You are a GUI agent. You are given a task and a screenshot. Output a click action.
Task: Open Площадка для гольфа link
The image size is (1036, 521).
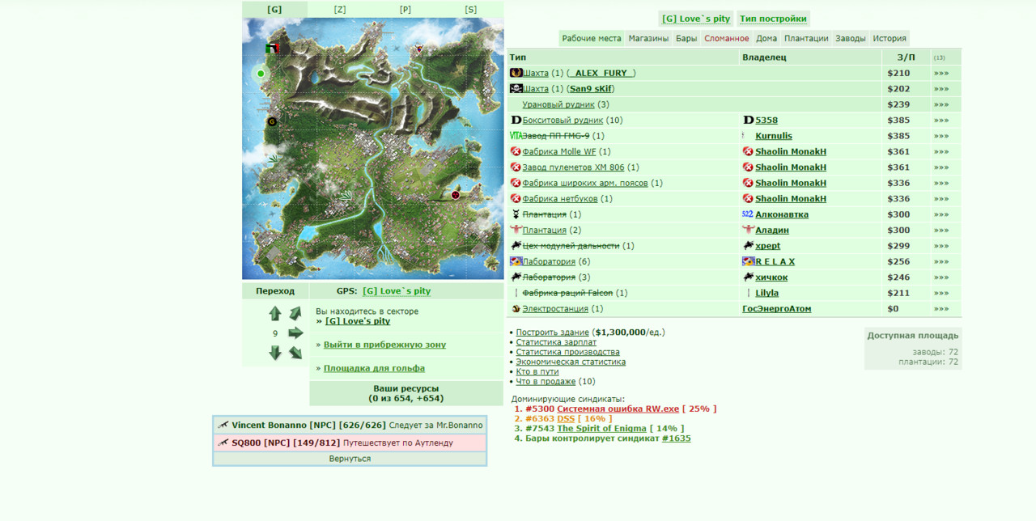pyautogui.click(x=374, y=368)
